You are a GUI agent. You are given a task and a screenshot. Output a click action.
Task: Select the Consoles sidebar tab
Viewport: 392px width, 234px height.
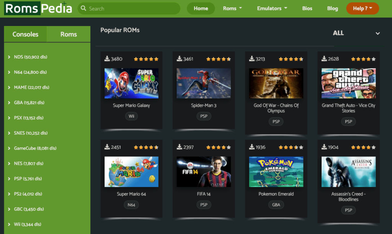click(25, 34)
